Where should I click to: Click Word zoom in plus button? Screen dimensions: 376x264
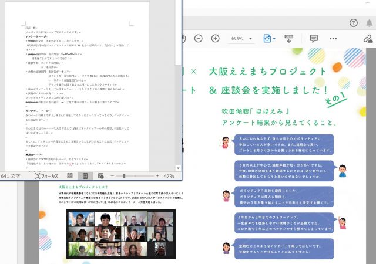tap(157, 176)
